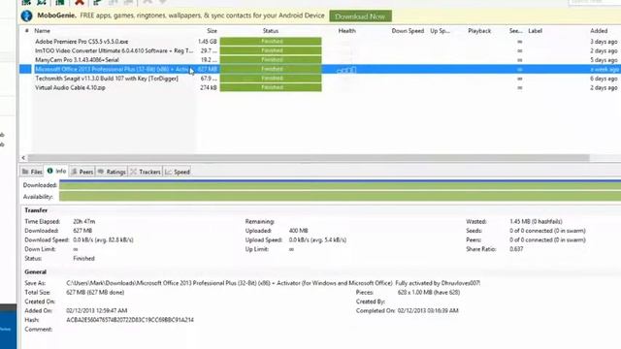Click the Finished status bar of Techsmith Snagit
The image size is (621, 349).
(x=271, y=79)
